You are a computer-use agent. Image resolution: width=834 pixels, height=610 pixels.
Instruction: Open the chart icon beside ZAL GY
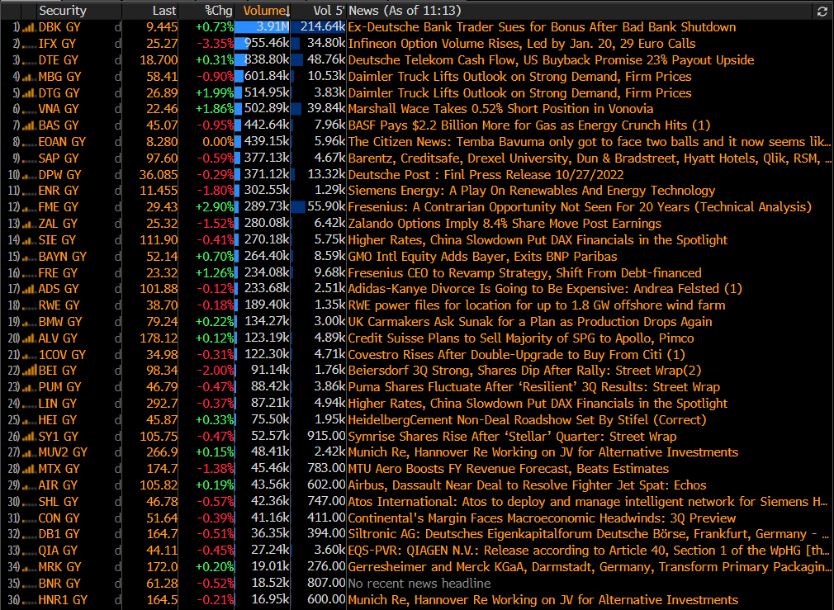tap(29, 225)
